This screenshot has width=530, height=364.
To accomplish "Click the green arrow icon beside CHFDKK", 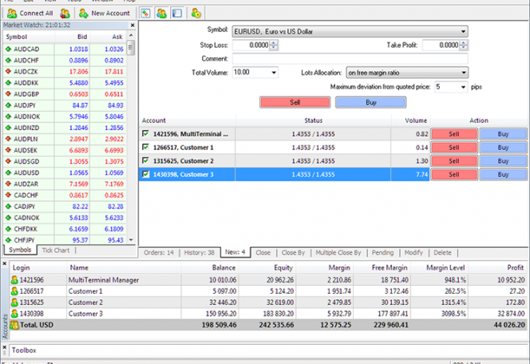I will [x=8, y=229].
